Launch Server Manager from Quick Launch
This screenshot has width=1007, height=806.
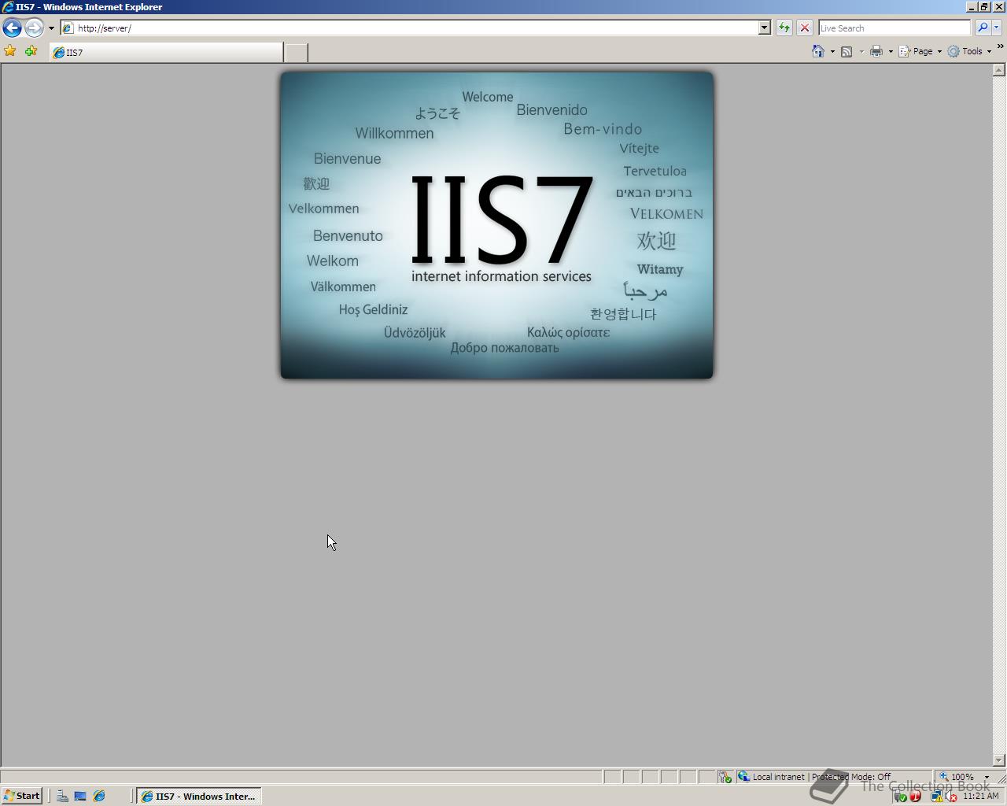(62, 796)
